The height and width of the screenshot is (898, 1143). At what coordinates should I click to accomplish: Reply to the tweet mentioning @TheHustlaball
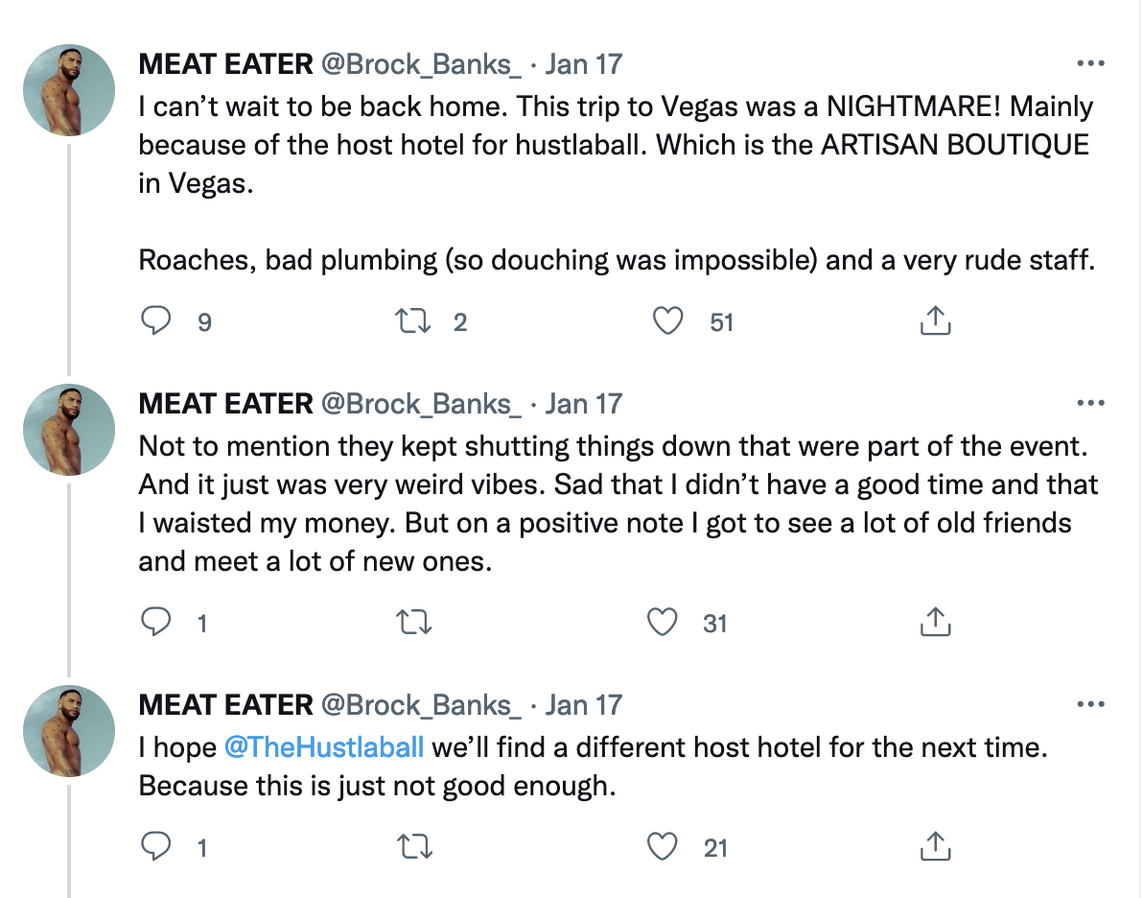[155, 846]
